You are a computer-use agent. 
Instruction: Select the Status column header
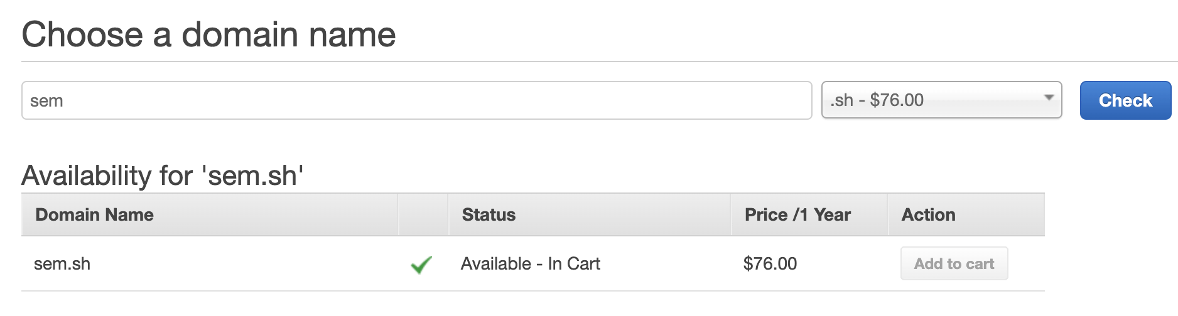click(x=489, y=215)
